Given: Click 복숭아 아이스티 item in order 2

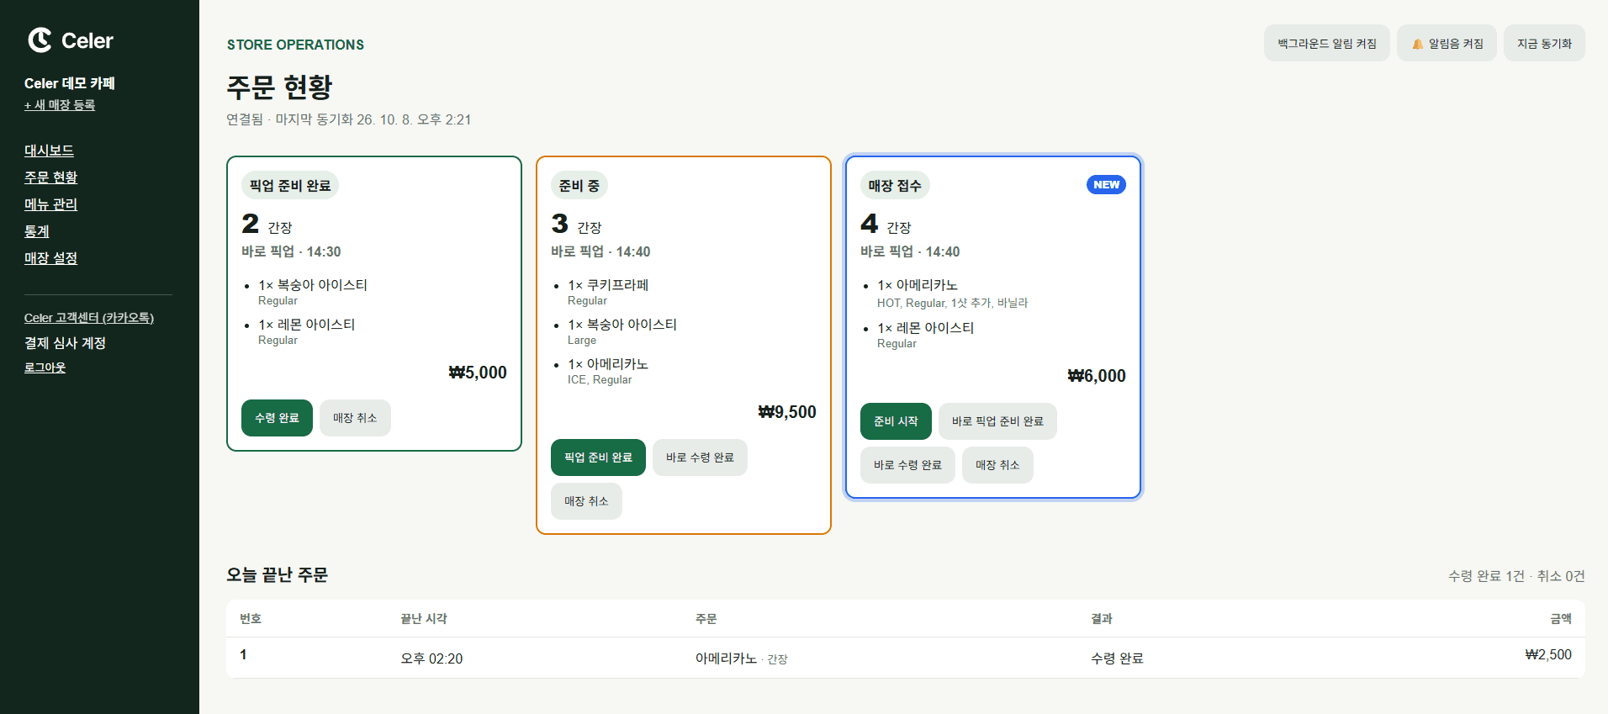Looking at the screenshot, I should [x=313, y=285].
